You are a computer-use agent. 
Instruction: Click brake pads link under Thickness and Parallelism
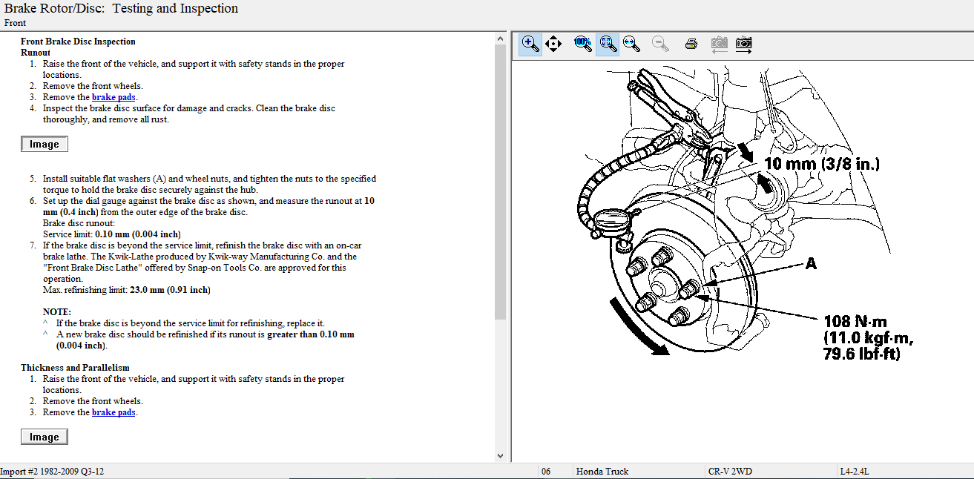pyautogui.click(x=113, y=412)
